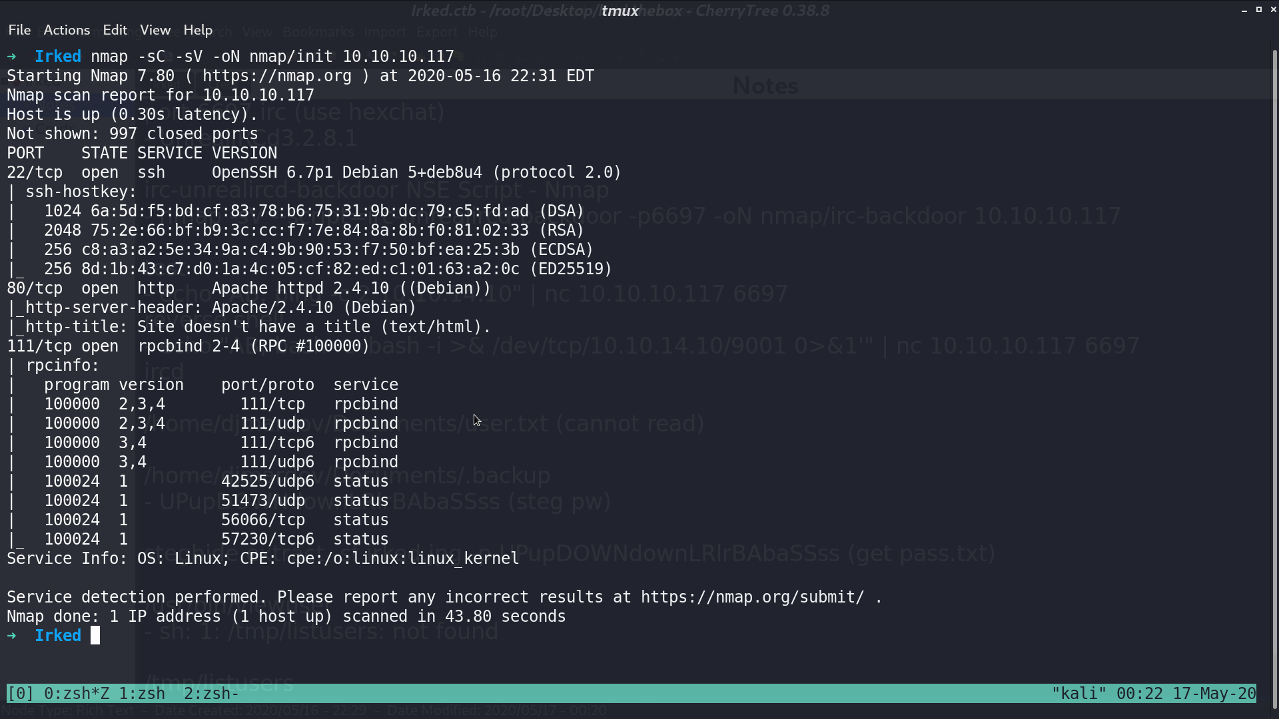This screenshot has height=719, width=1279.
Task: Switch to tmux window 2:zsh
Action: click(212, 694)
